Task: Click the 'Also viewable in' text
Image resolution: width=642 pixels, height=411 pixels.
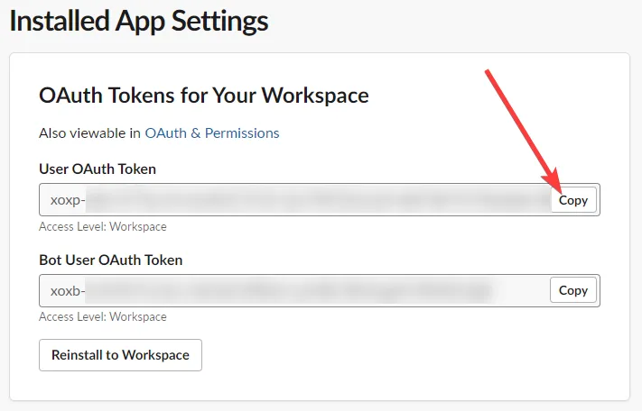Action: pyautogui.click(x=89, y=132)
